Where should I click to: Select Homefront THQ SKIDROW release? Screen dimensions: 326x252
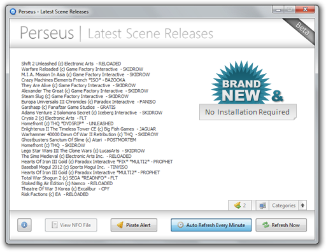coord(53,145)
